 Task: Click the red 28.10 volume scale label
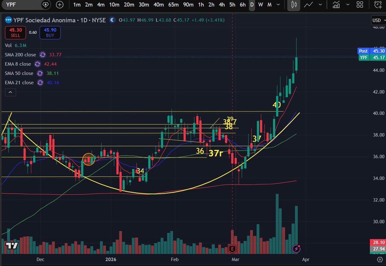point(378,242)
